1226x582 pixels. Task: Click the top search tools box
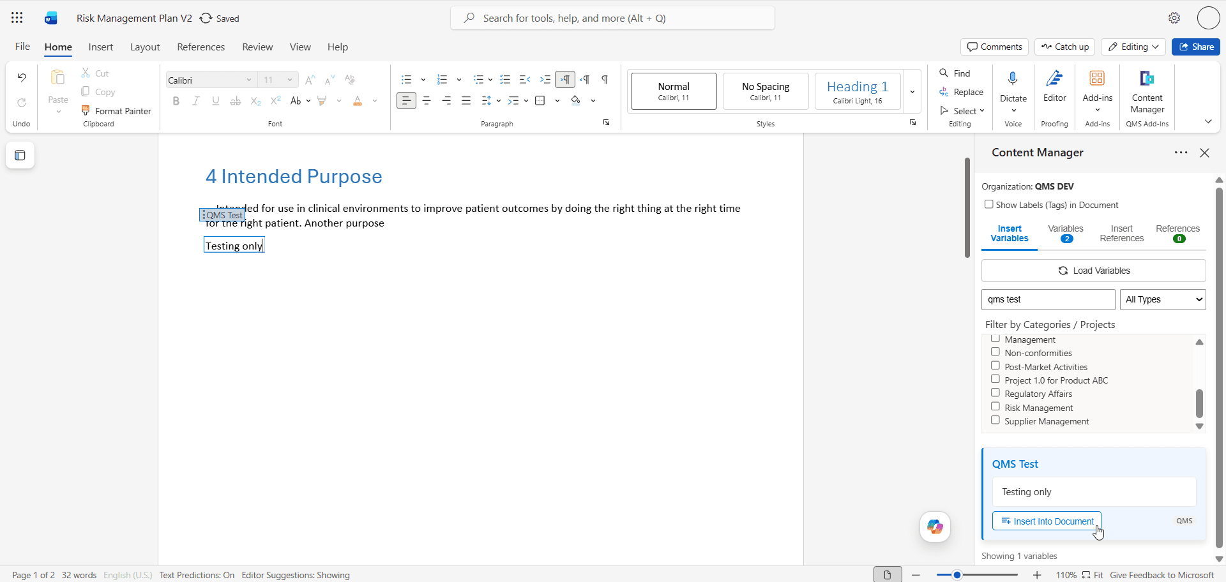[x=612, y=18]
